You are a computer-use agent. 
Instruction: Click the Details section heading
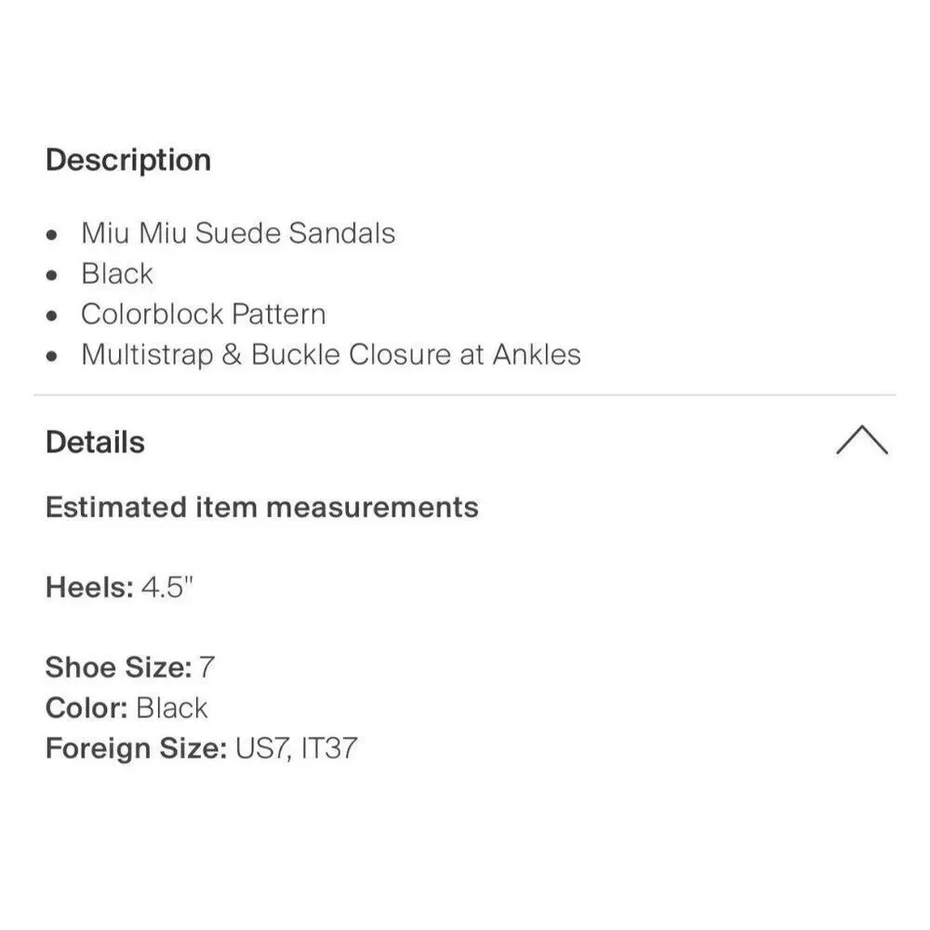point(96,443)
